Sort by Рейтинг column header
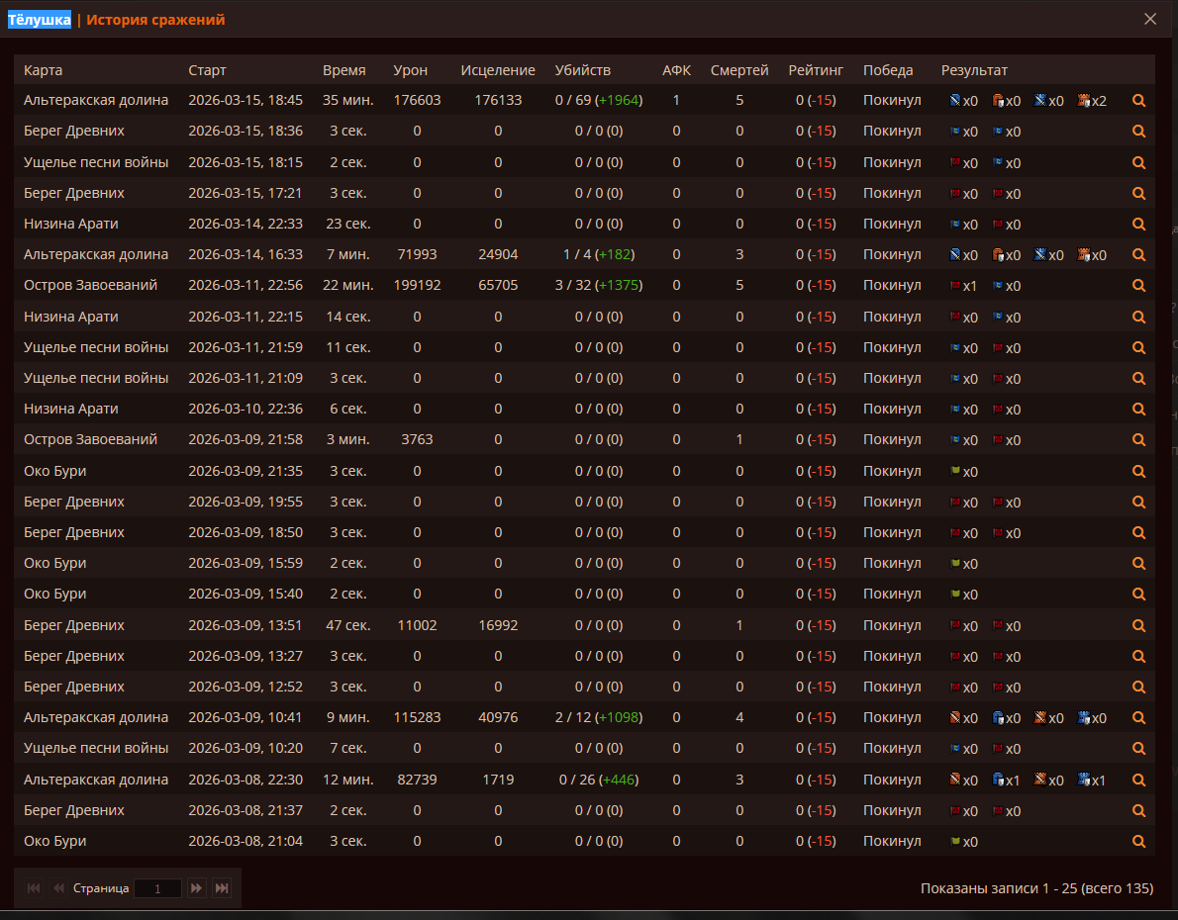The image size is (1178, 920). (x=816, y=70)
